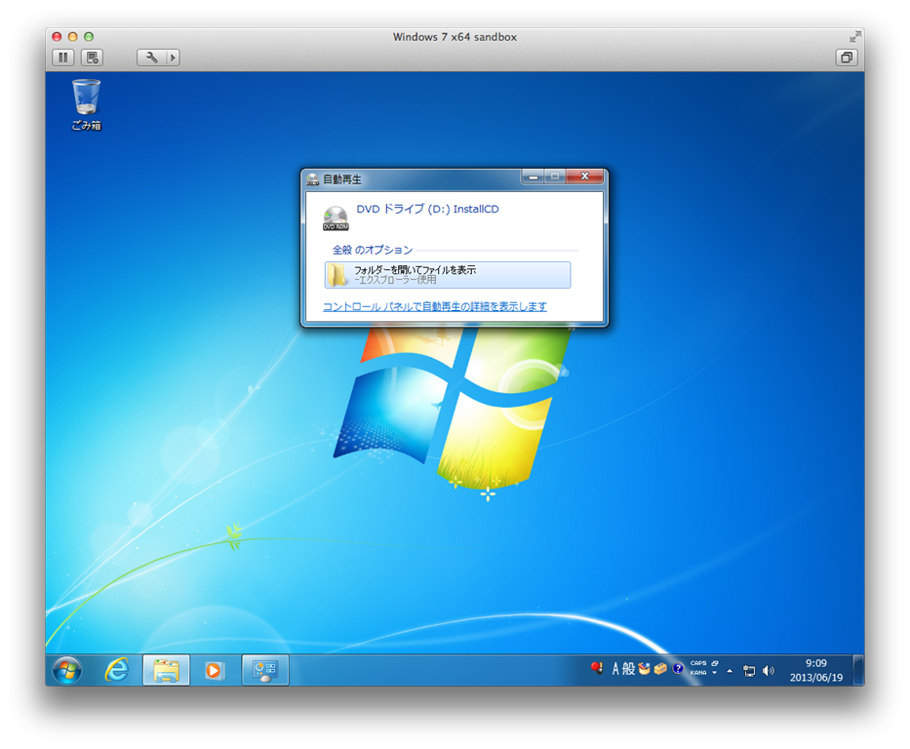Open the clock showing 9:09

816,670
